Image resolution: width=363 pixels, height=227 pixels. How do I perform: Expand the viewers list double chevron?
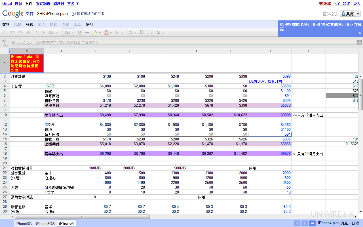pos(360,33)
